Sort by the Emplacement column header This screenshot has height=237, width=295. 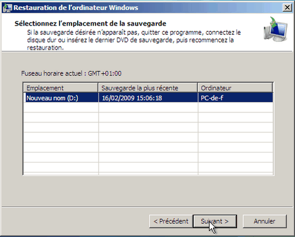61,88
